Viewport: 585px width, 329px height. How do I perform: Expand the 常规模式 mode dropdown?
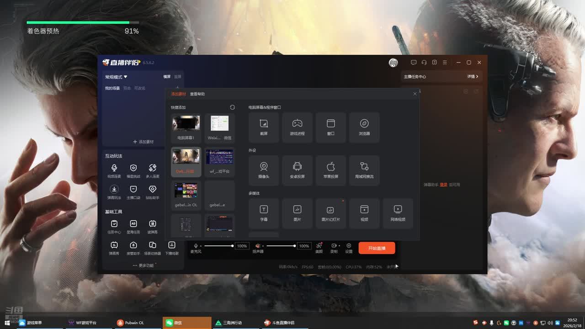click(116, 77)
